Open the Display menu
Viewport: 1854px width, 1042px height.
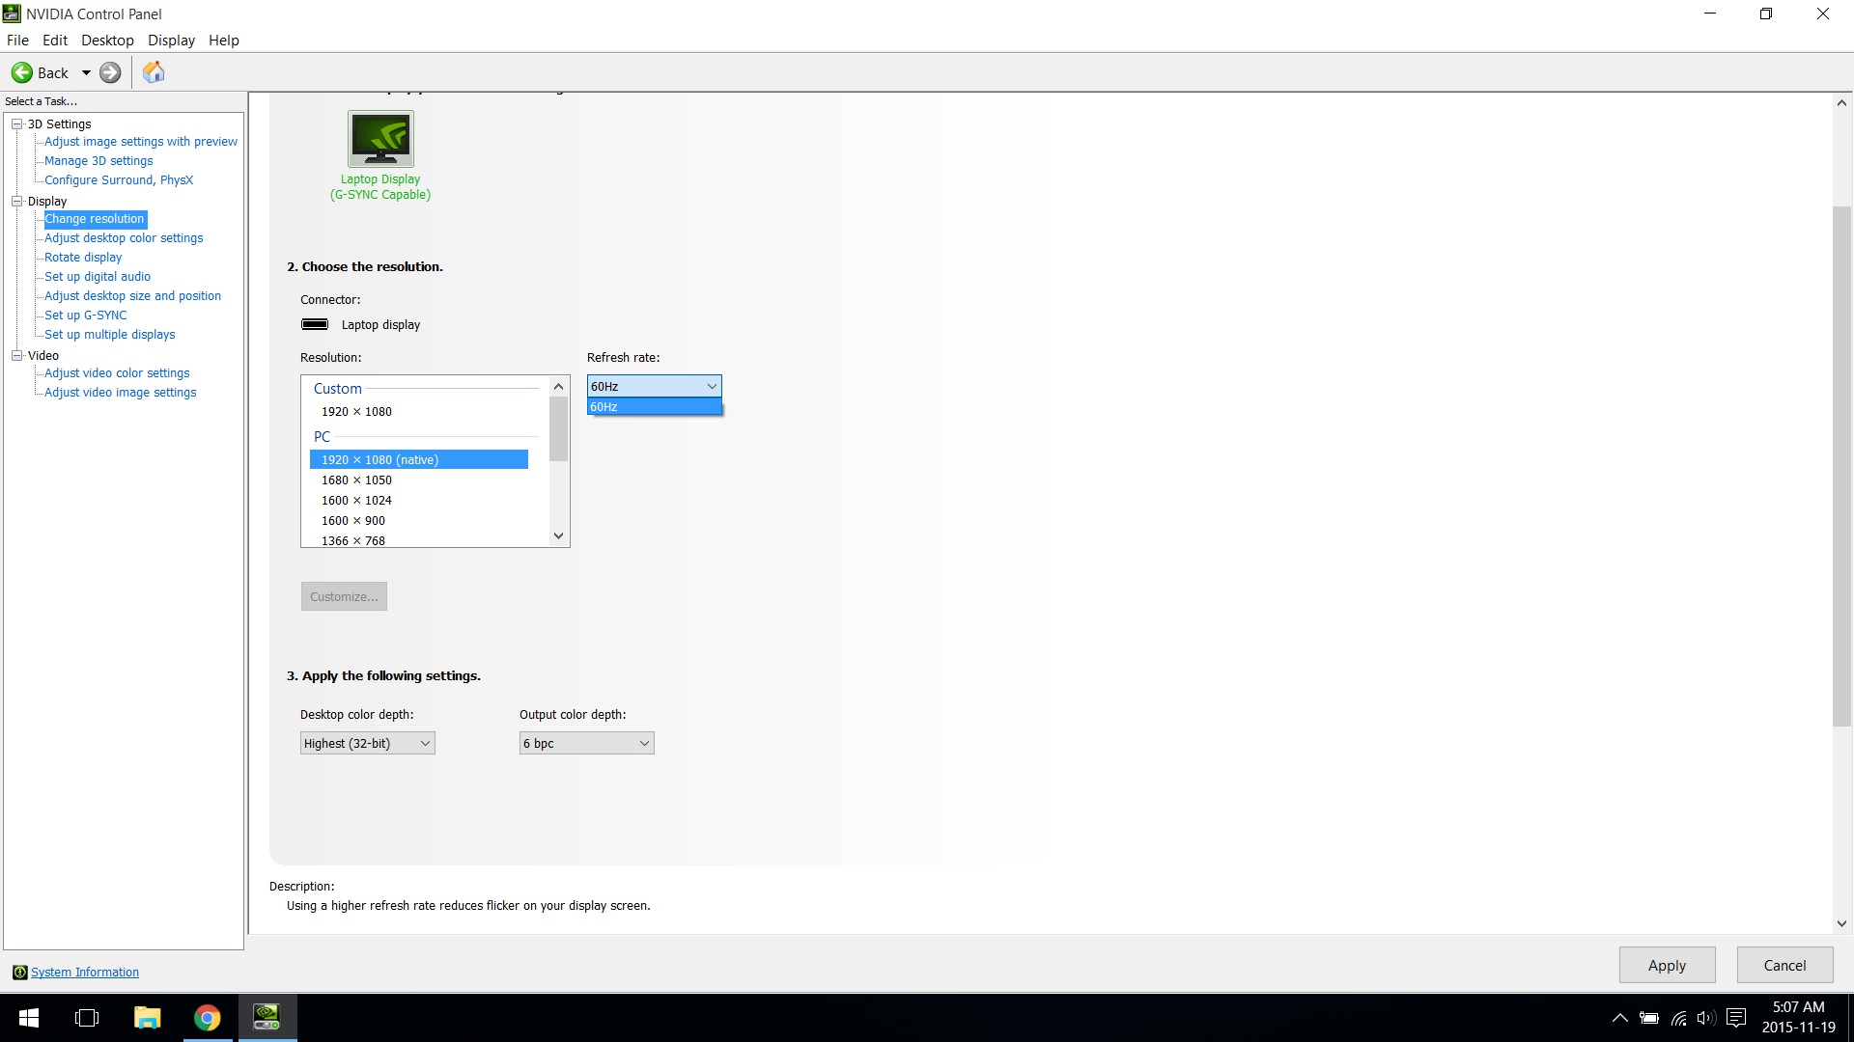(x=171, y=40)
